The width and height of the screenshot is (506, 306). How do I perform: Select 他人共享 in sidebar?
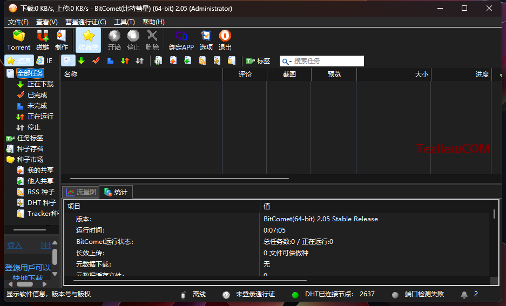point(41,181)
